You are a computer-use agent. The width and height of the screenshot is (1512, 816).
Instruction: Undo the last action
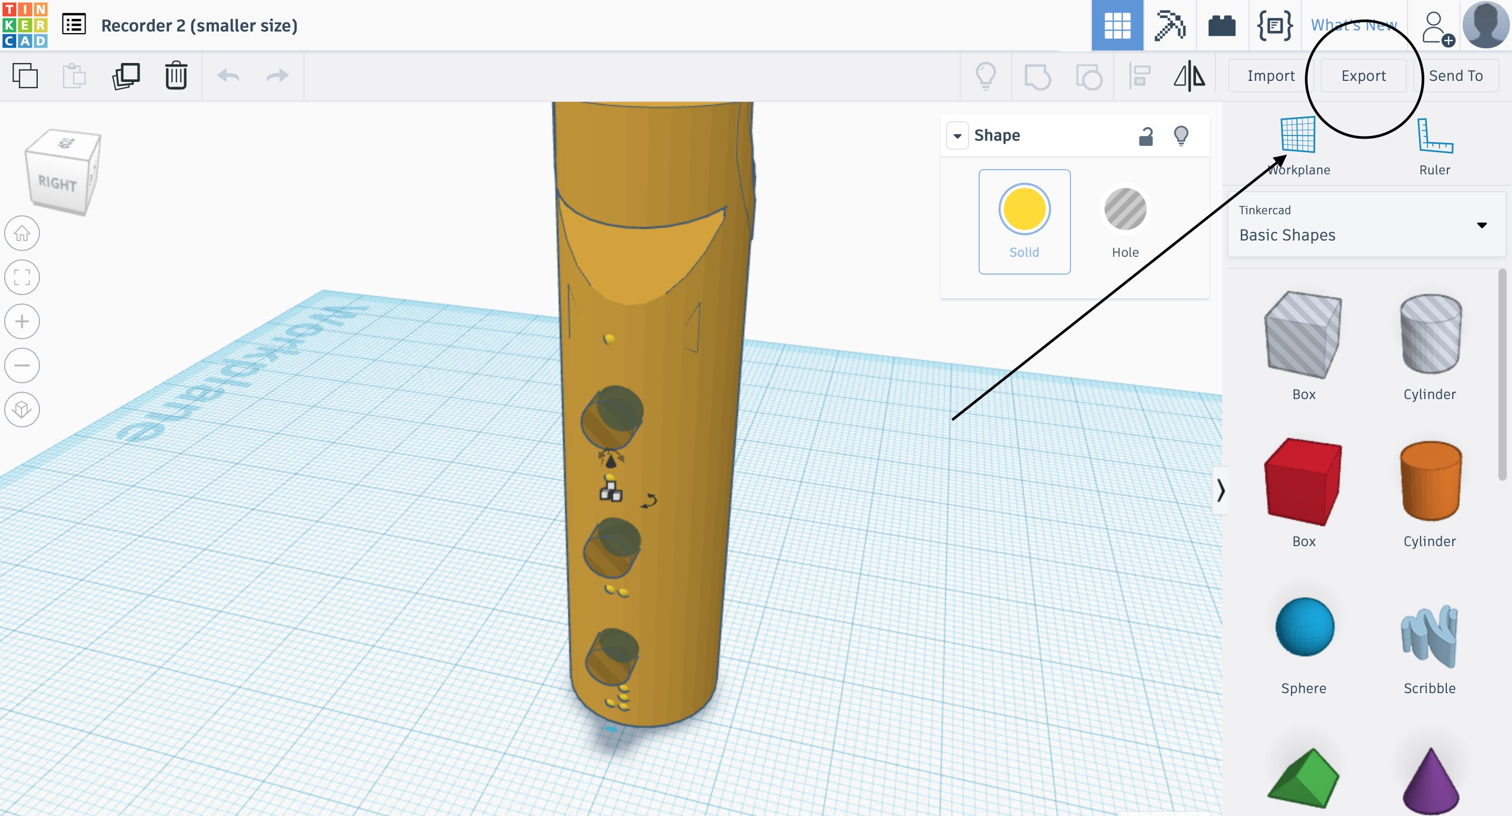(x=228, y=76)
